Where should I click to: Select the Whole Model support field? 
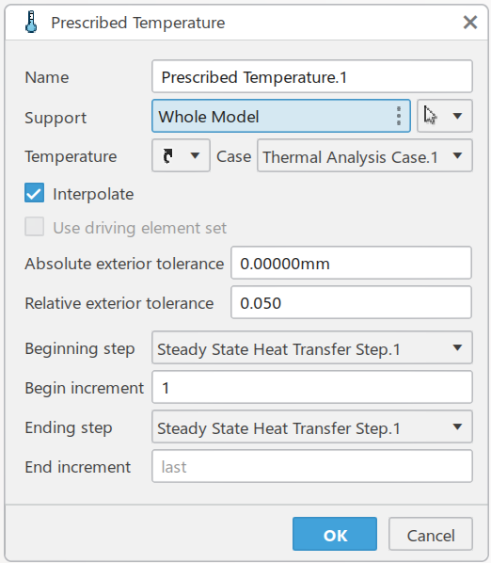281,116
